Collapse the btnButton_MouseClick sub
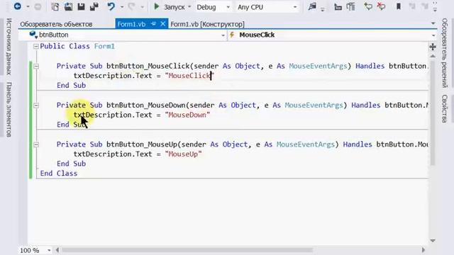Image resolution: width=454 pixels, height=255 pixels. 36,66
